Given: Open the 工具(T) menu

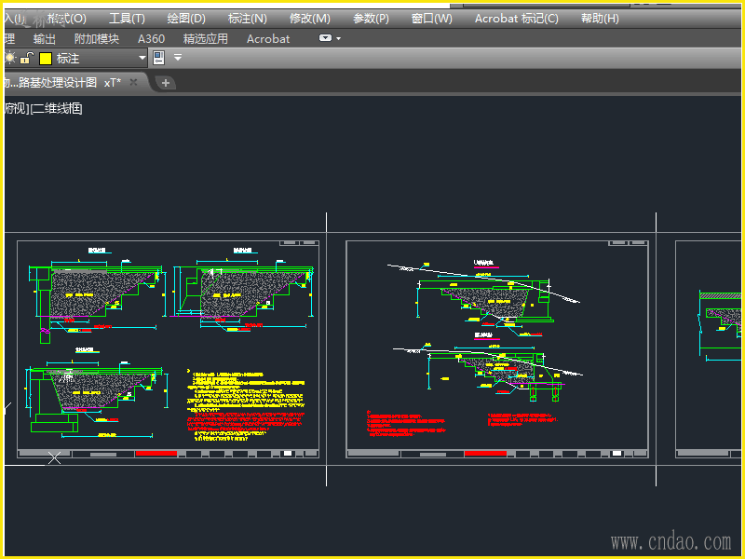Looking at the screenshot, I should [x=127, y=19].
